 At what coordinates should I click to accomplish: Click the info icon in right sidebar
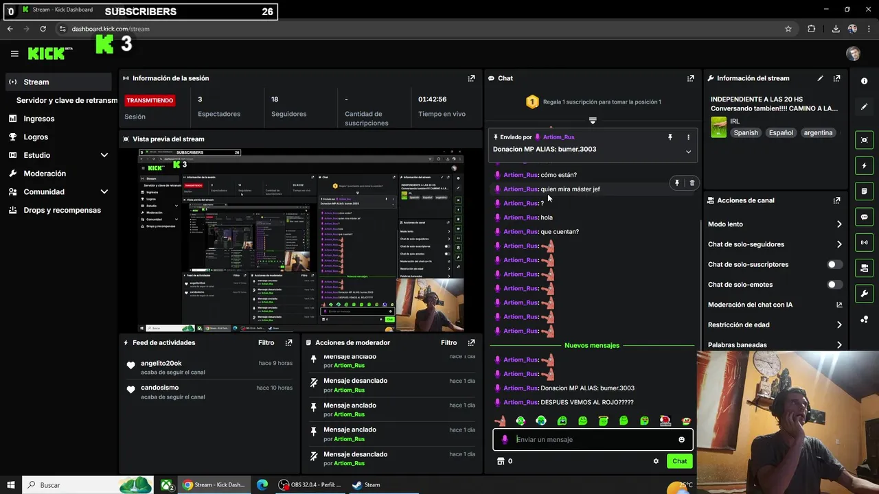(864, 81)
